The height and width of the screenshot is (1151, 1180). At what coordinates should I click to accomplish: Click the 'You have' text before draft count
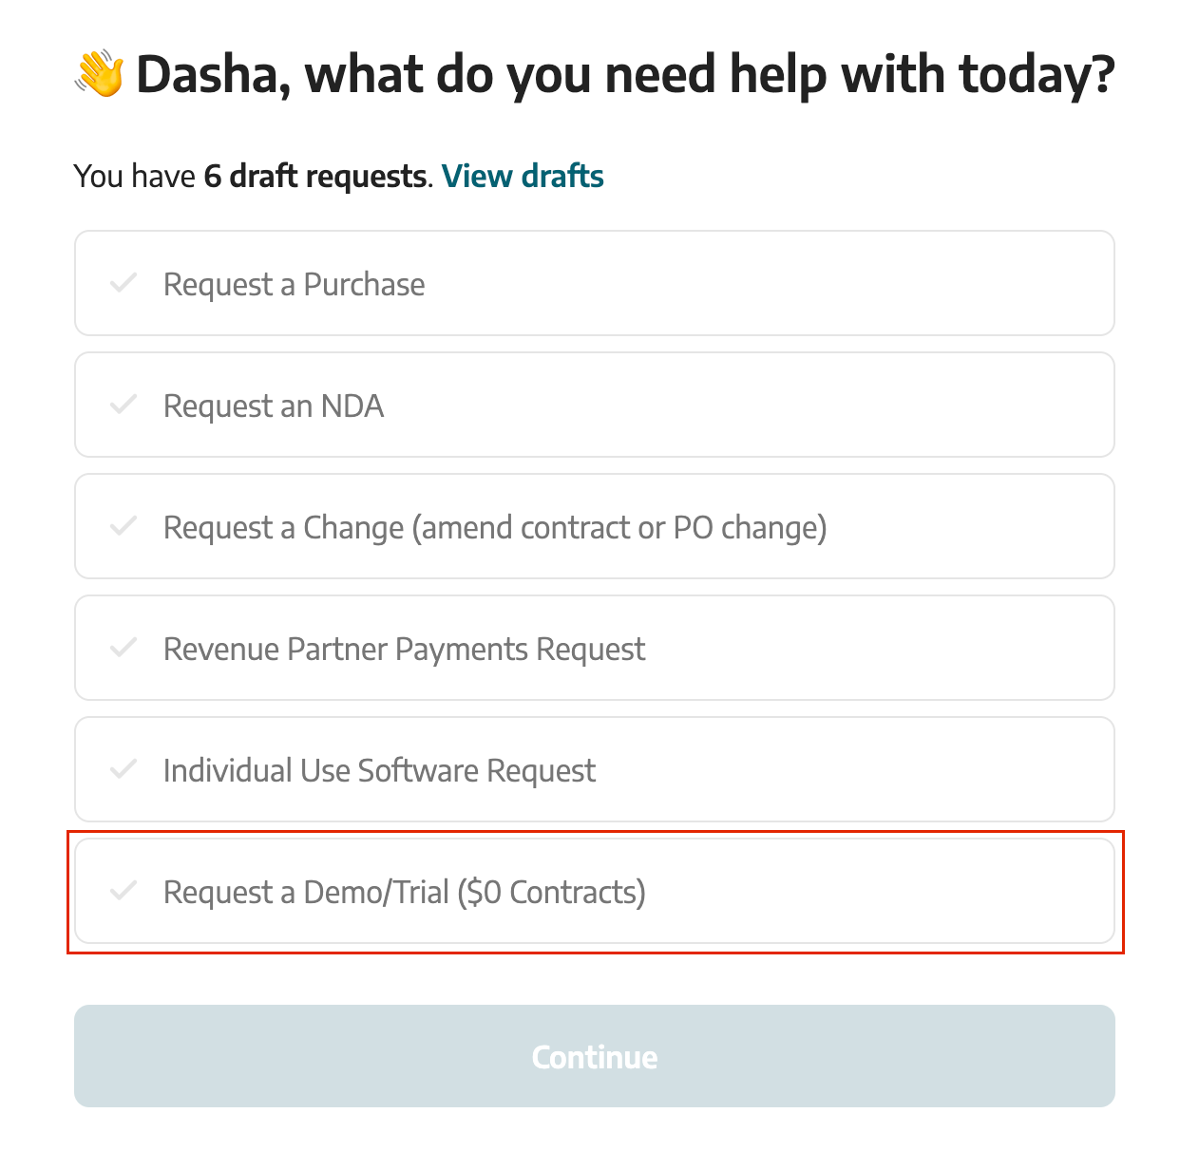pyautogui.click(x=134, y=177)
